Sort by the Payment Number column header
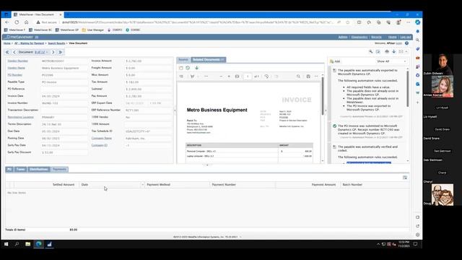The height and width of the screenshot is (260, 462). click(224, 185)
